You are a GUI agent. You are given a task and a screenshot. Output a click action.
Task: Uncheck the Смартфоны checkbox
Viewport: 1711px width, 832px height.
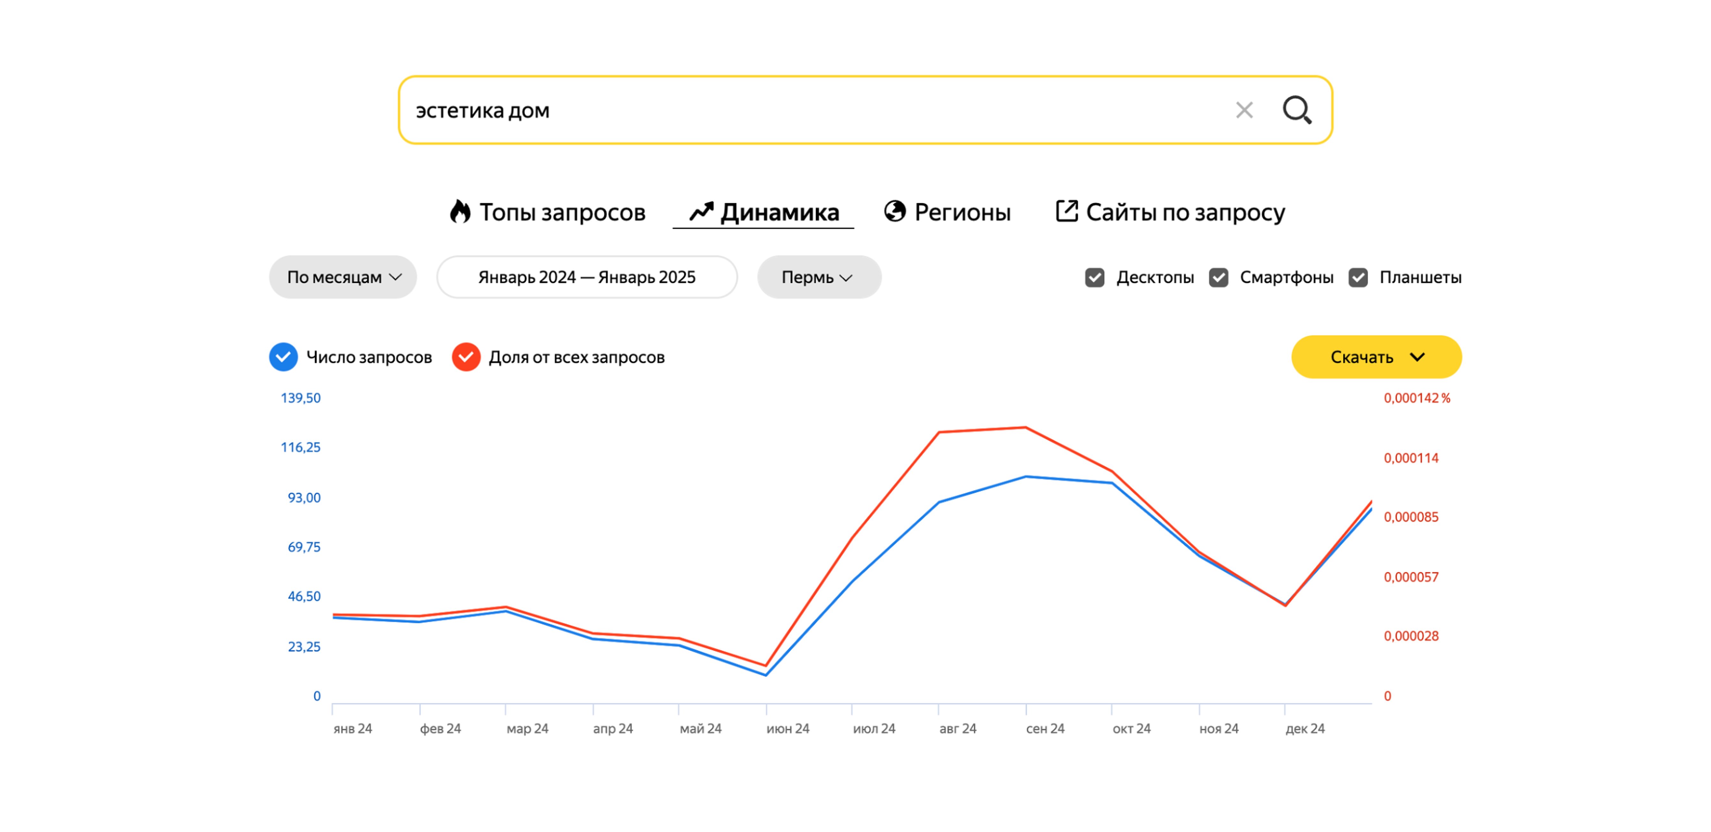(1218, 278)
